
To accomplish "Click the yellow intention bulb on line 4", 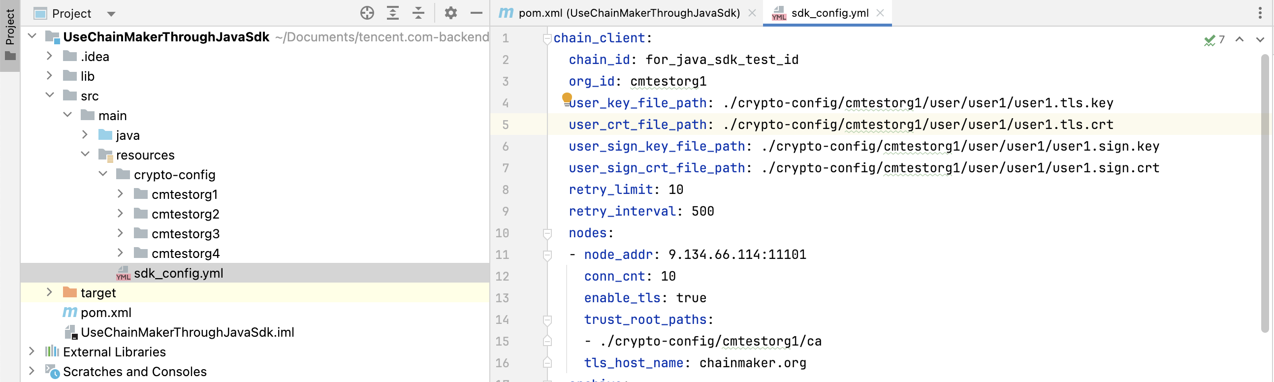I will tap(567, 98).
